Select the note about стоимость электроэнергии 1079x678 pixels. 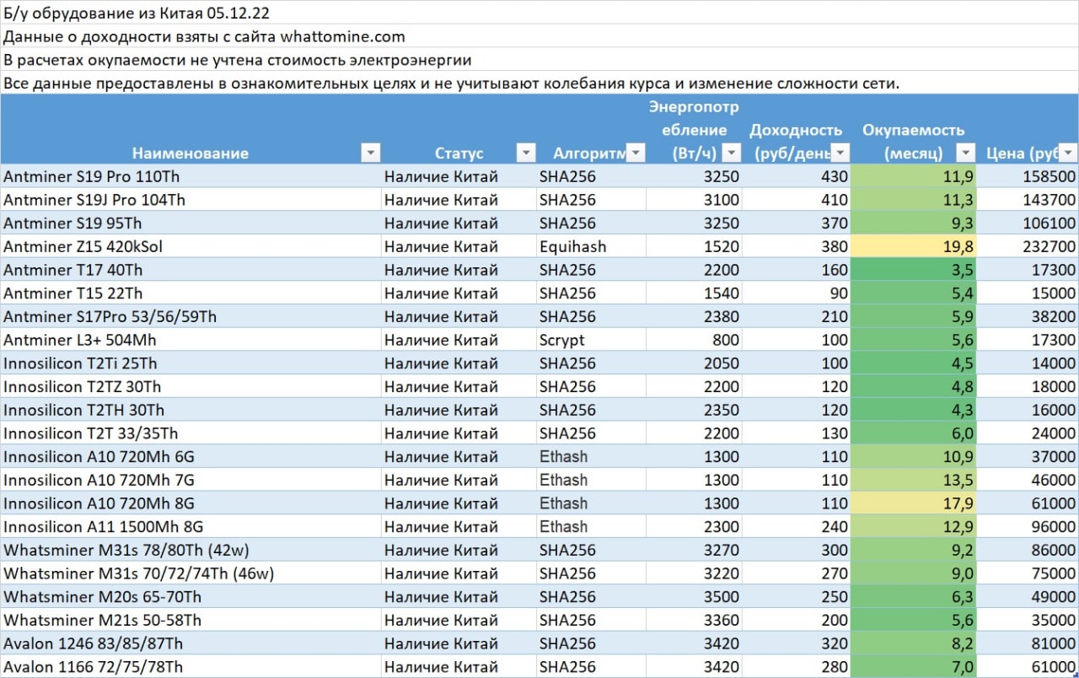539,60
